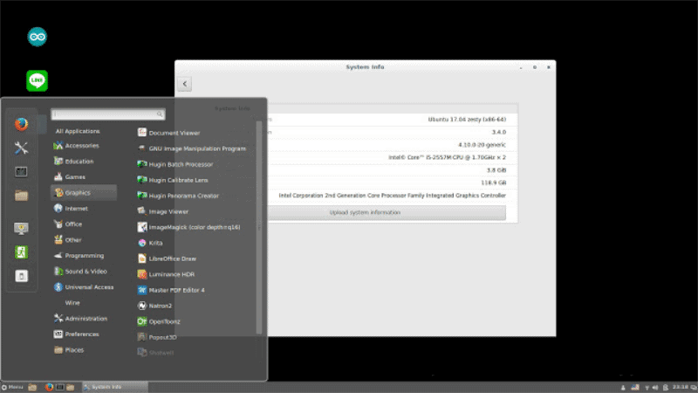This screenshot has height=393, width=698.
Task: Click logout icon in menu sidebar
Action: (x=21, y=252)
